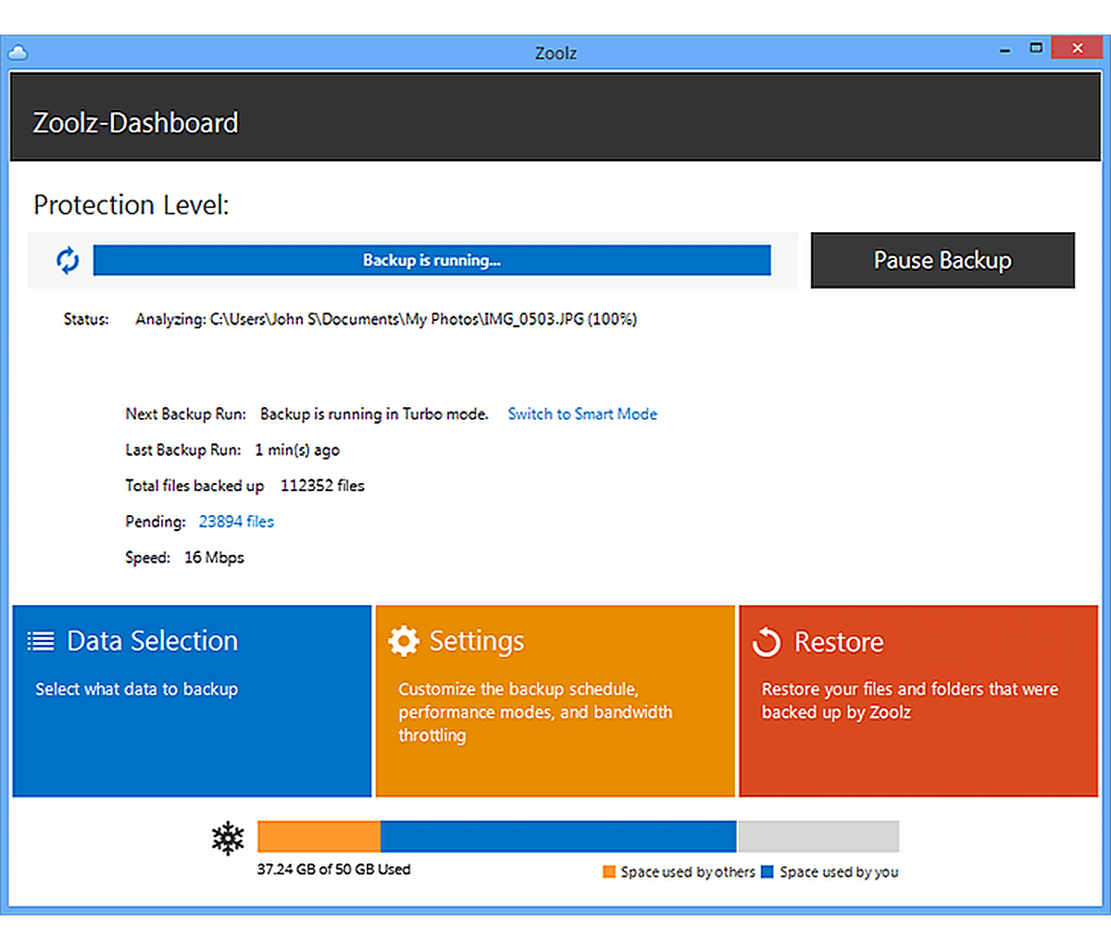Click the orange segment of storage usage bar

[x=318, y=836]
